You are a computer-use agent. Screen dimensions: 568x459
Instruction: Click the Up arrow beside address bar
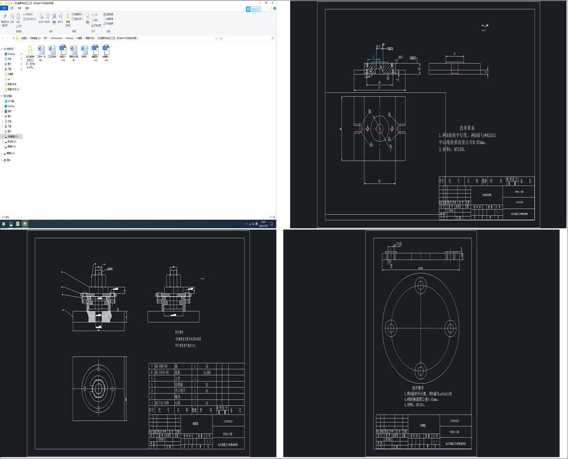[13, 38]
